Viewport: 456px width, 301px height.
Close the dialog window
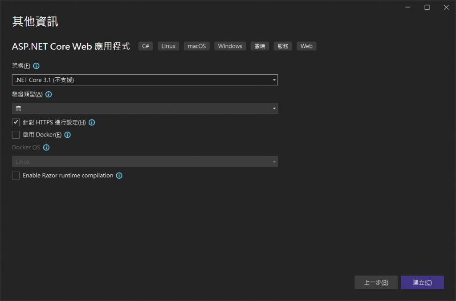coord(446,7)
